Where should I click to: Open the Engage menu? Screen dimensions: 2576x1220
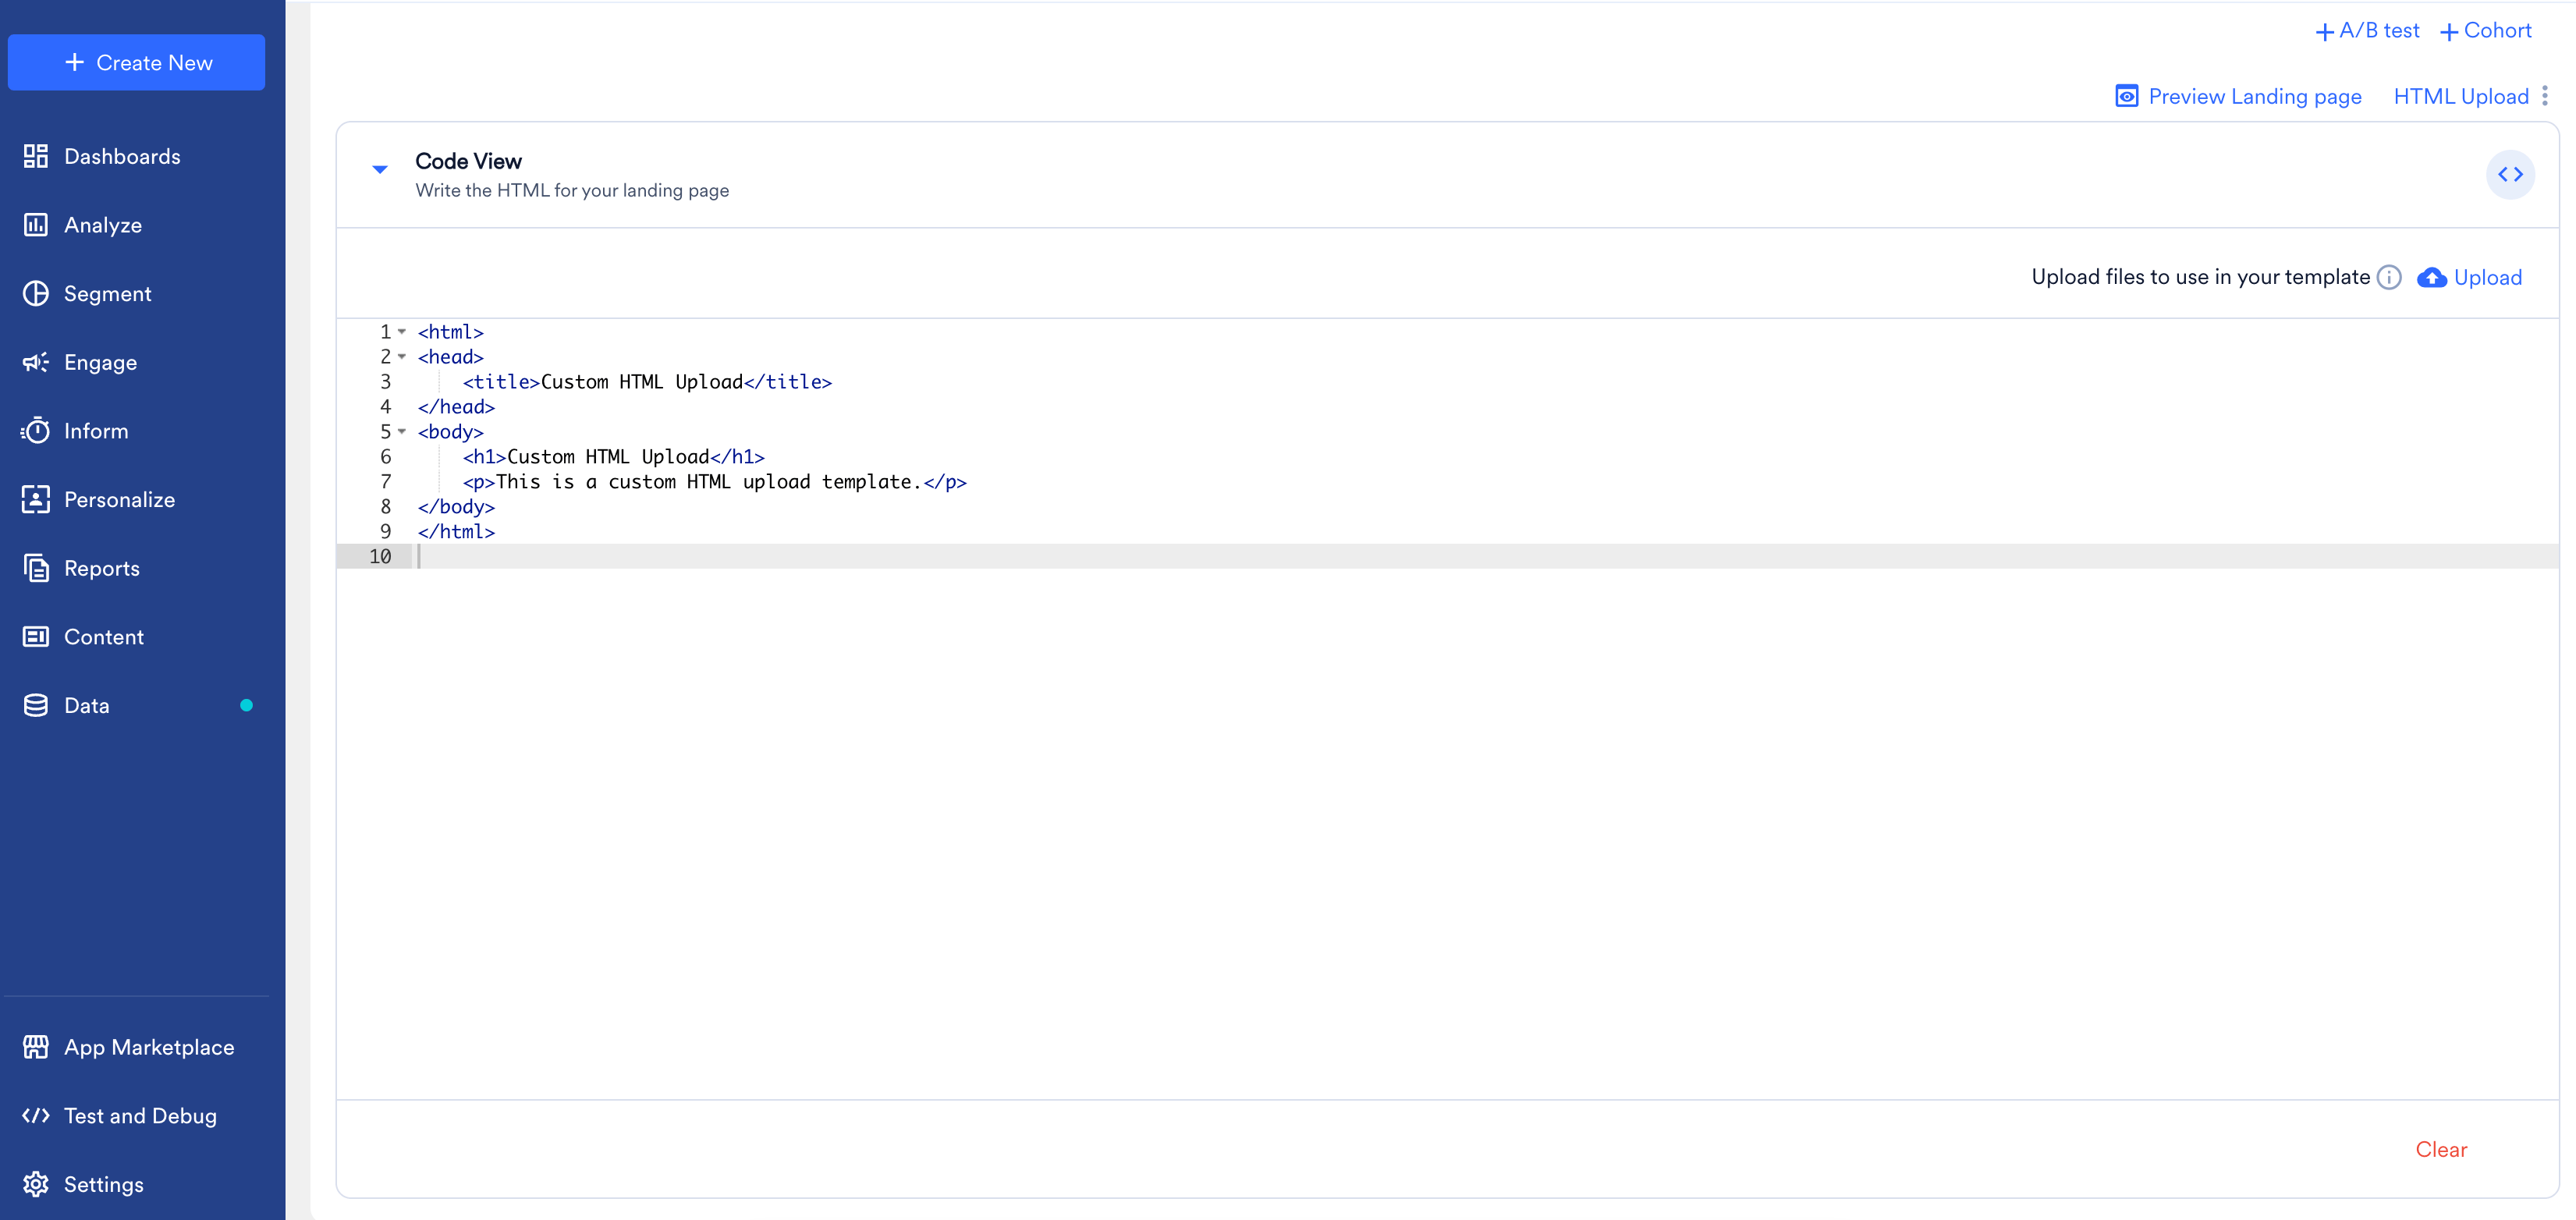[100, 362]
